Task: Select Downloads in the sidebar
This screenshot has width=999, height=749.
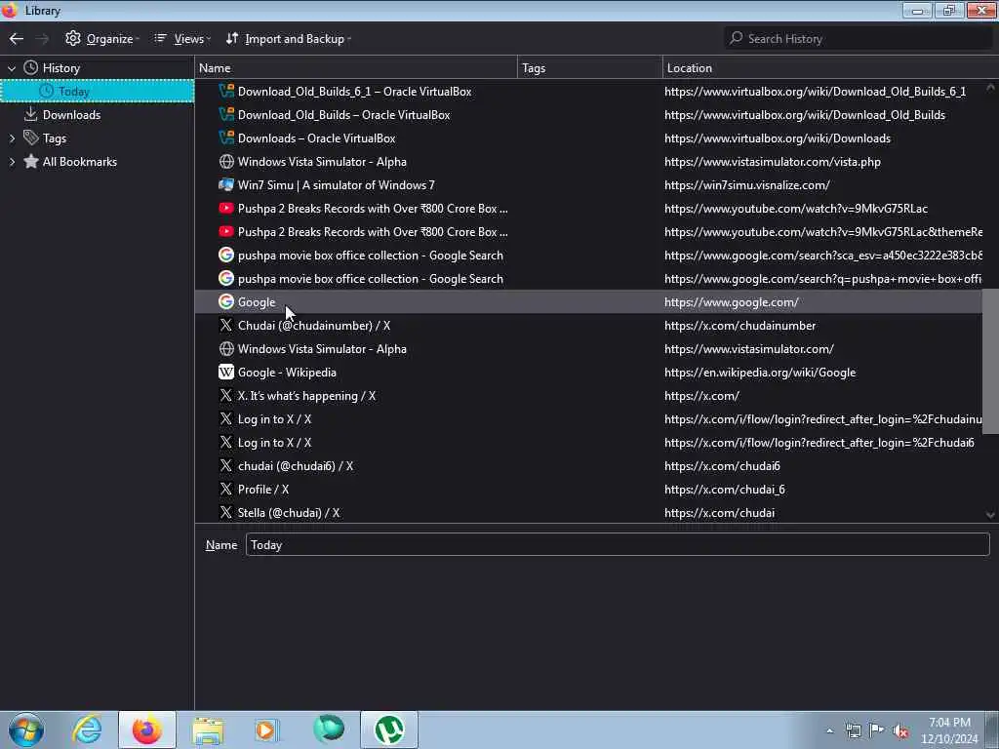Action: pos(71,115)
